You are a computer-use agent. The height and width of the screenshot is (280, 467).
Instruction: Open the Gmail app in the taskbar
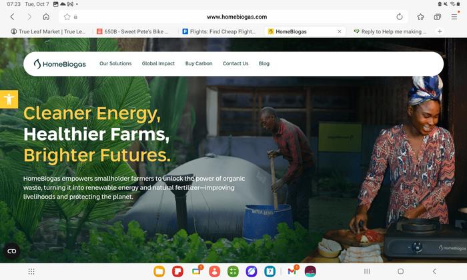tap(292, 271)
